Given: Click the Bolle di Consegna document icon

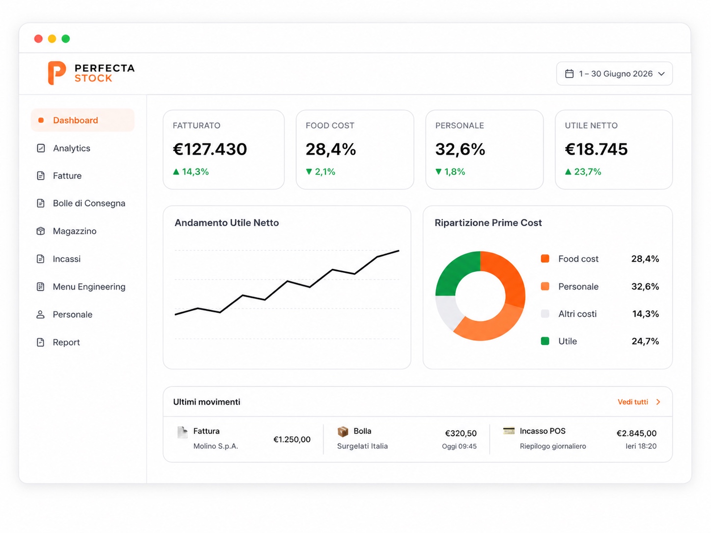Looking at the screenshot, I should point(41,203).
